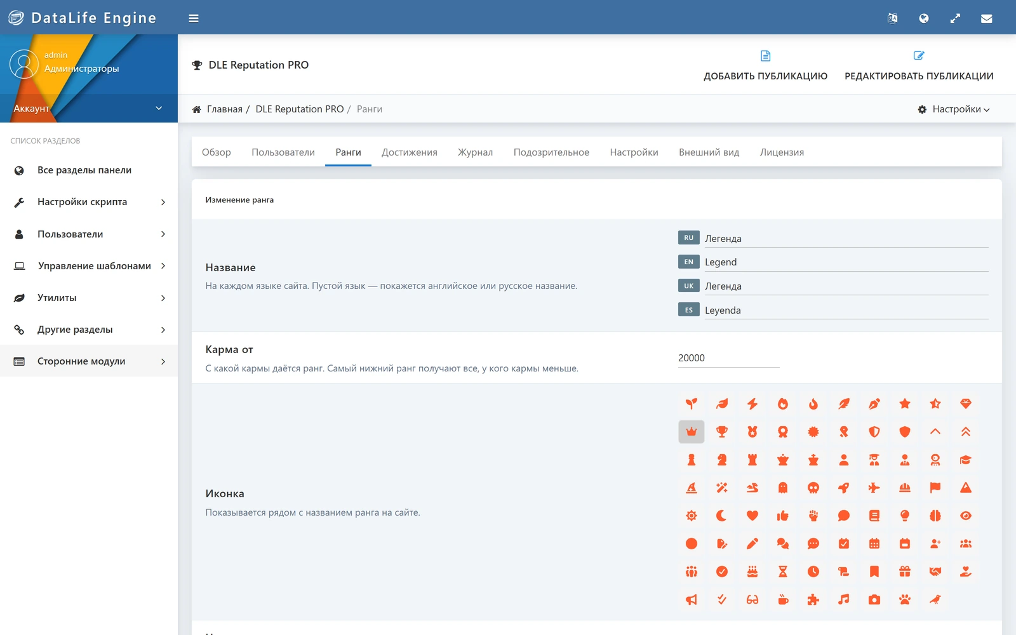Screen dimensions: 1016x635
Task: Switch to the Достижения tab
Action: 410,152
